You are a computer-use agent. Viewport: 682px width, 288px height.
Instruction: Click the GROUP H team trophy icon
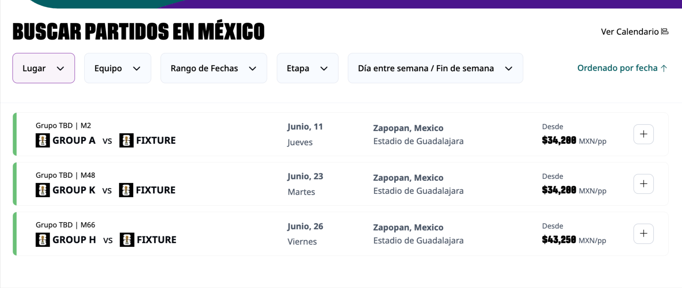coord(43,240)
